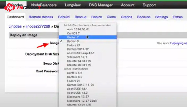Open the Support page
187x107 pixels.
pyautogui.click(x=149, y=5)
